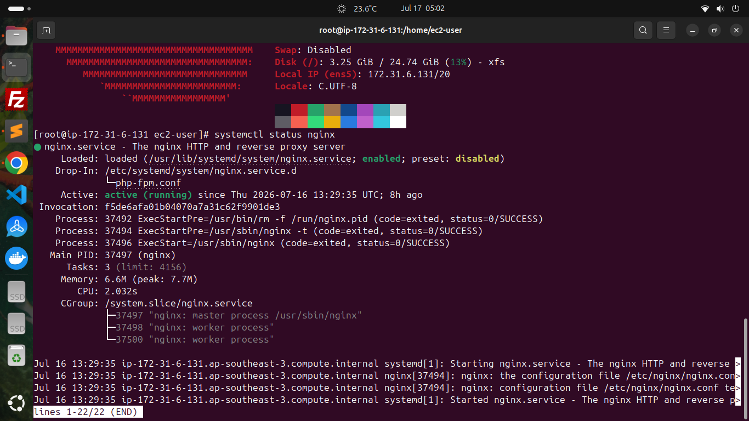Click the white swatch in the bottom color row
The image size is (749, 421).
point(398,122)
